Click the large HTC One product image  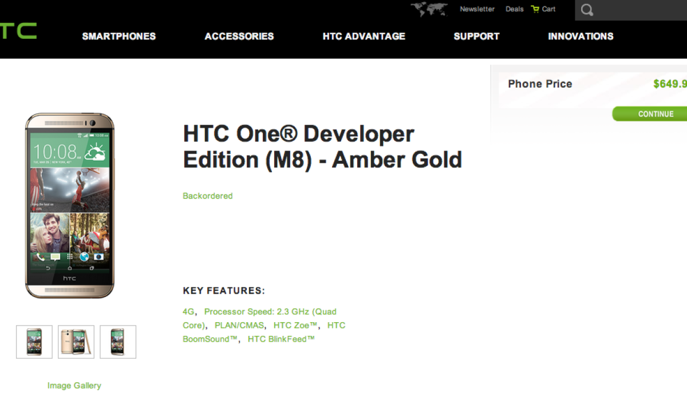click(x=70, y=205)
